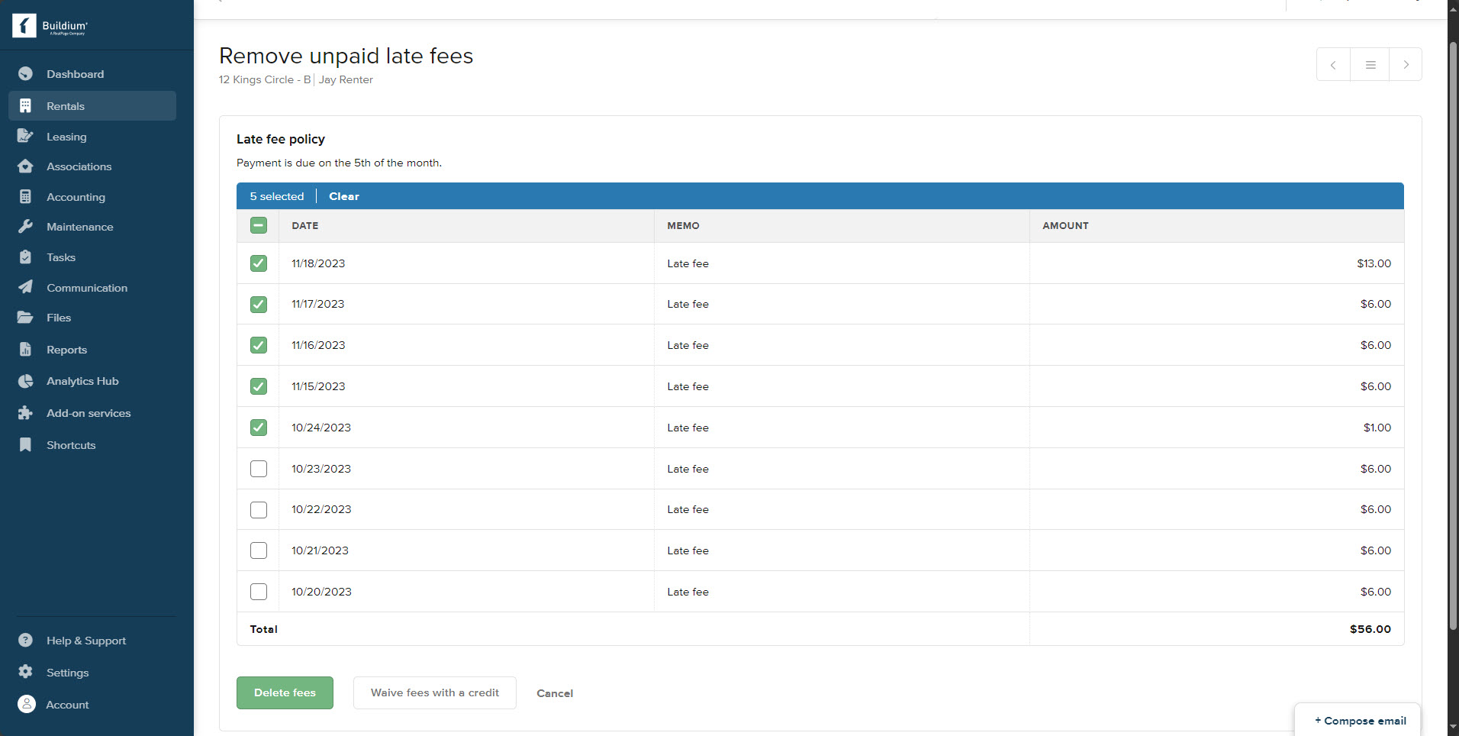The height and width of the screenshot is (736, 1459).
Task: Click the Rentals building icon
Action: [x=25, y=106]
